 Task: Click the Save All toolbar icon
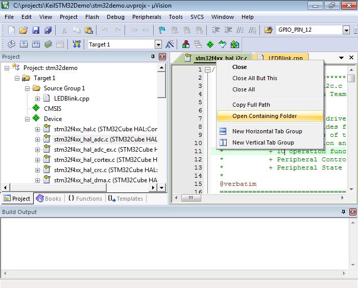click(x=48, y=30)
